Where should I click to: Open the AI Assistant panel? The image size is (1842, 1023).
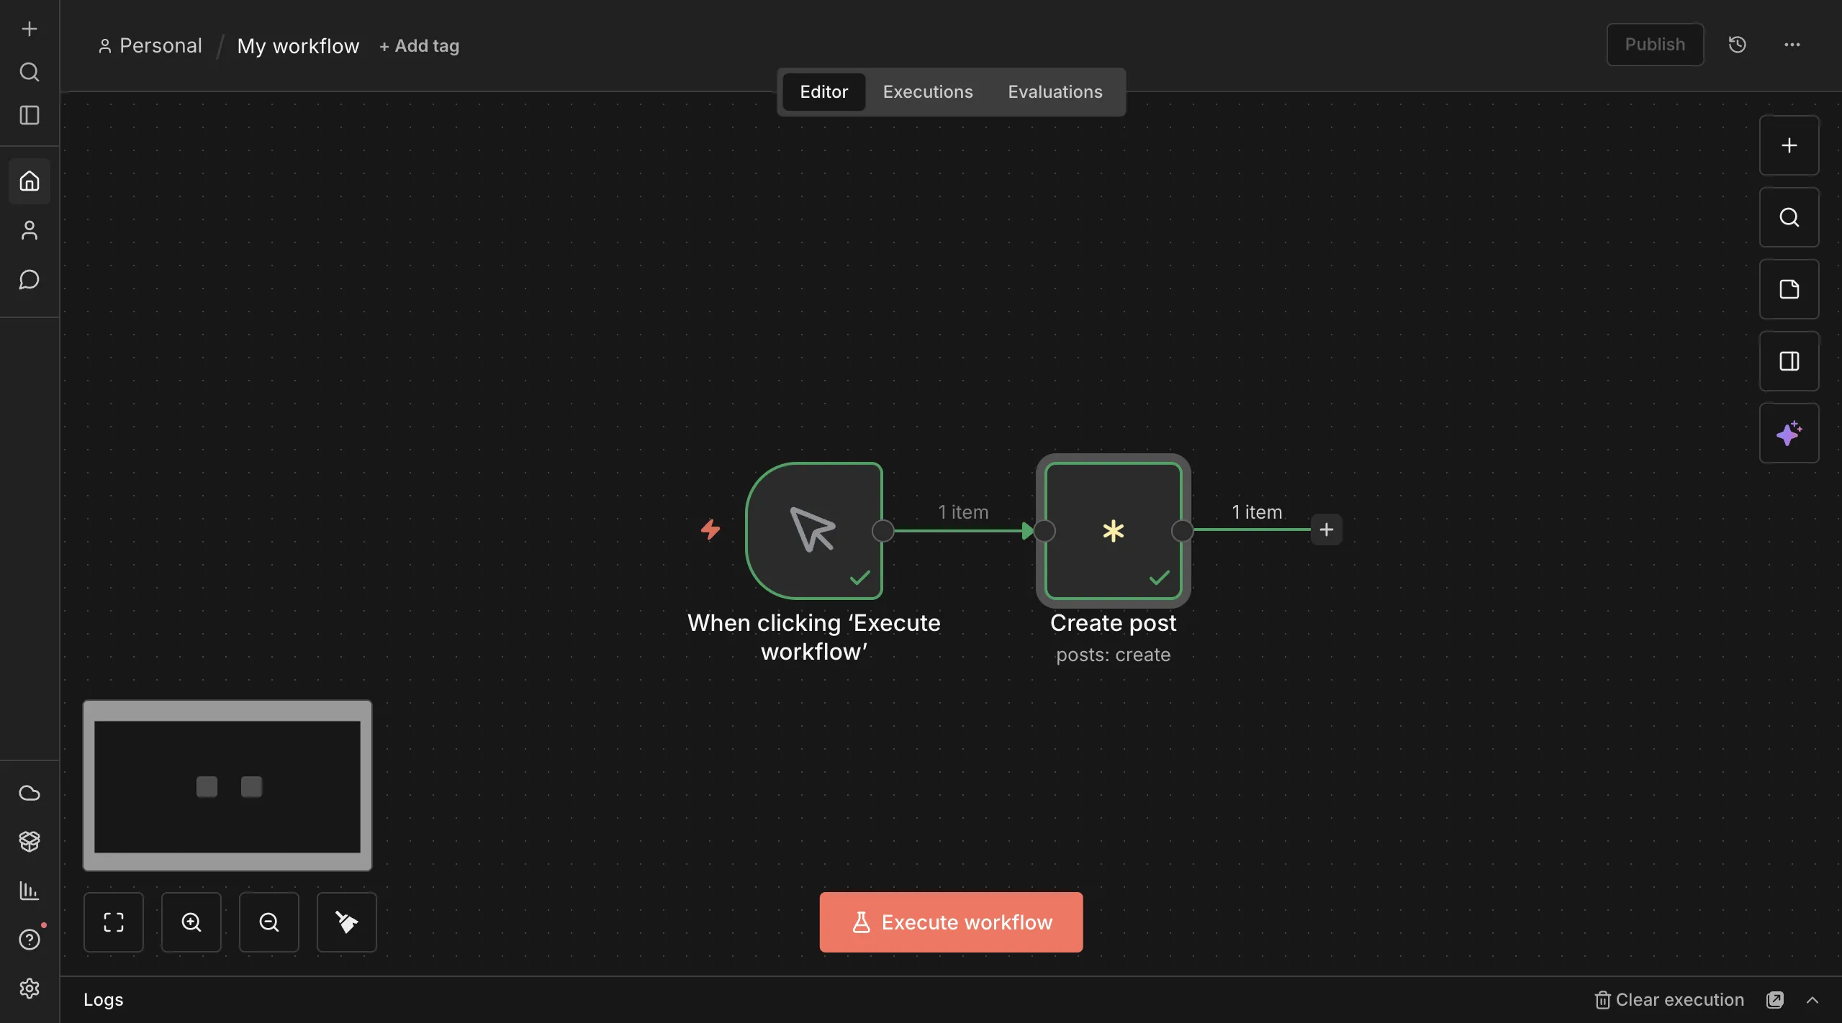tap(1788, 433)
